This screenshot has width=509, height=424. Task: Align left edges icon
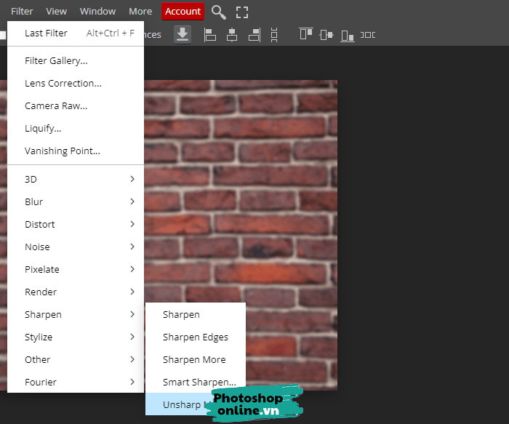210,34
